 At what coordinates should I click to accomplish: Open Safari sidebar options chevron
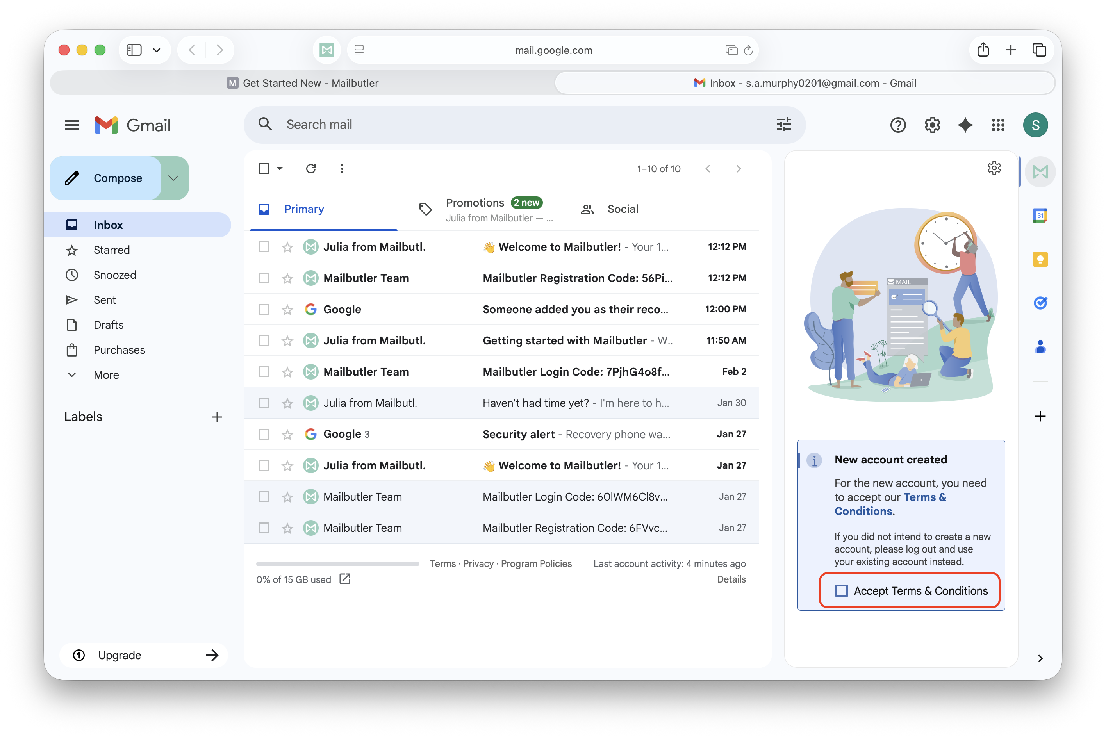[157, 50]
